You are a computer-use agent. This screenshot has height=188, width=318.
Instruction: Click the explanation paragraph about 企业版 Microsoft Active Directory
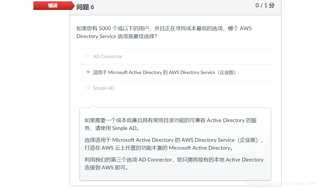pos(174,144)
